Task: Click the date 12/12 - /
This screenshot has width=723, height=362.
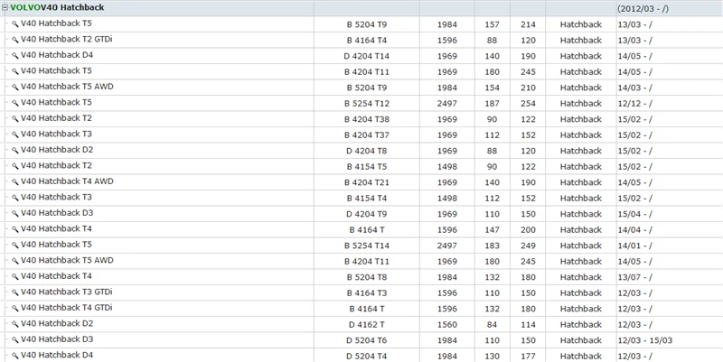Action: point(635,104)
